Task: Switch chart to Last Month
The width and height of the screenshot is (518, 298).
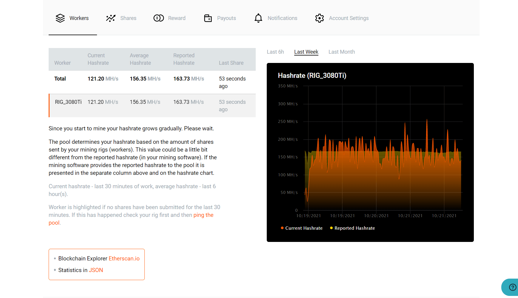Action: (x=342, y=52)
